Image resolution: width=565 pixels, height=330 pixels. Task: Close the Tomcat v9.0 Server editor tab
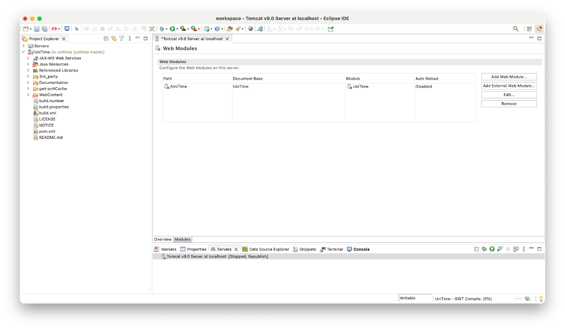coord(227,39)
